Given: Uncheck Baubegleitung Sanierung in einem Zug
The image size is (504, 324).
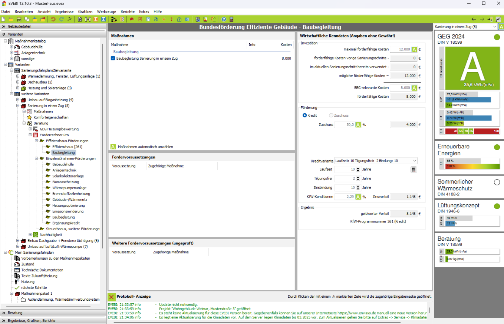Looking at the screenshot, I should pos(113,58).
